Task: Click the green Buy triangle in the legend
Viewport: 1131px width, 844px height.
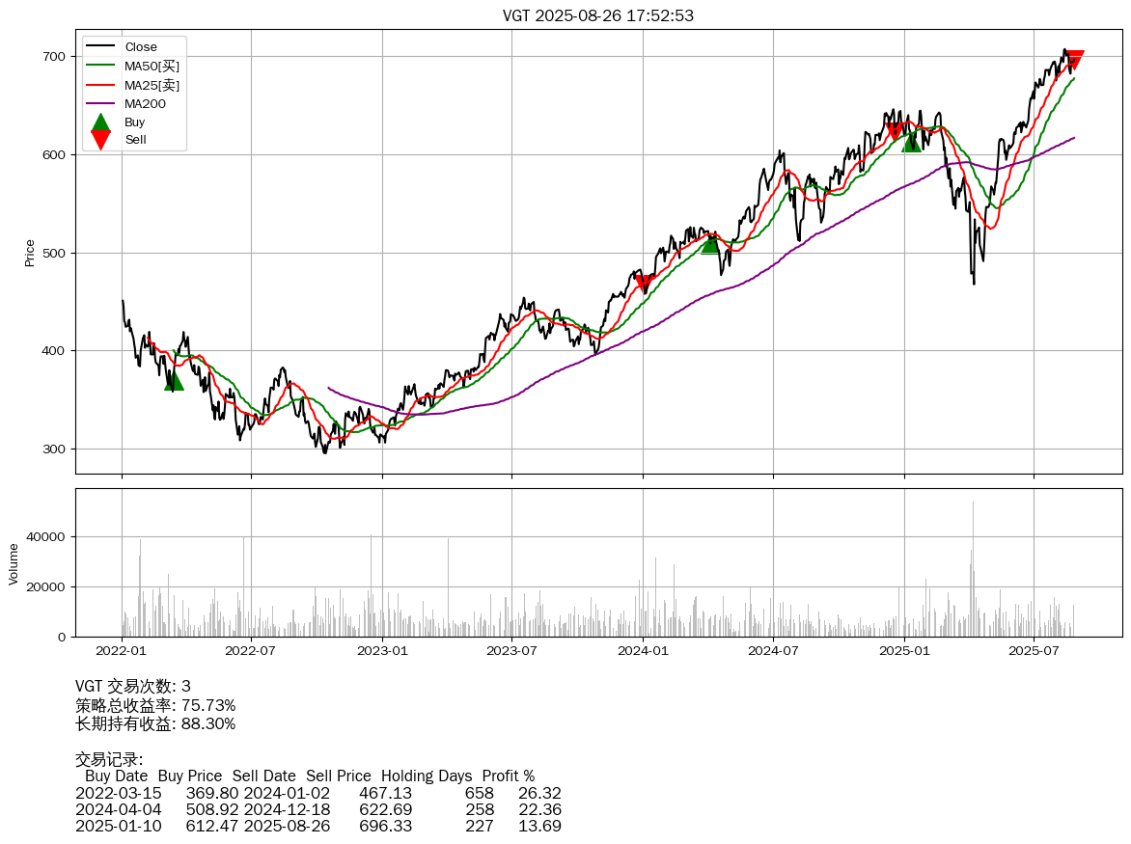Action: coord(100,123)
